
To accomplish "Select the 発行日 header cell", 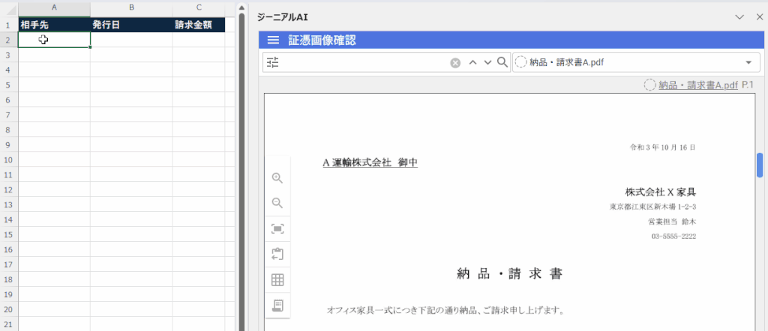I will (x=131, y=25).
